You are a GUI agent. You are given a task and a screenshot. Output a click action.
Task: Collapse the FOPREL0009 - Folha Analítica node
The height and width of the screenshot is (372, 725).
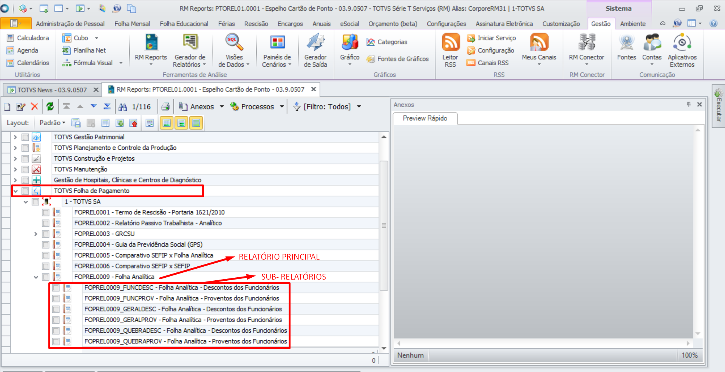point(36,277)
